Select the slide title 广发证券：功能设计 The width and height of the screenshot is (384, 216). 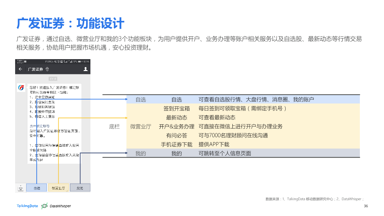click(x=71, y=23)
